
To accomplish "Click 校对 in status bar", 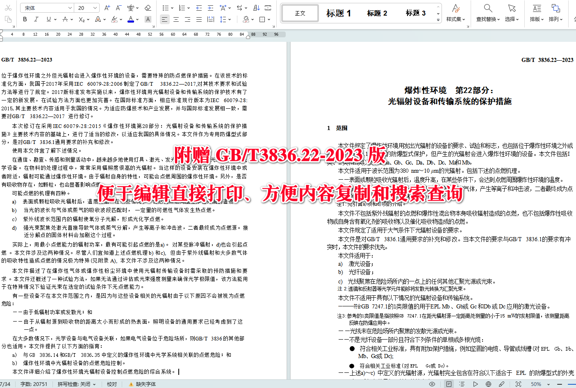I will pos(112,384).
